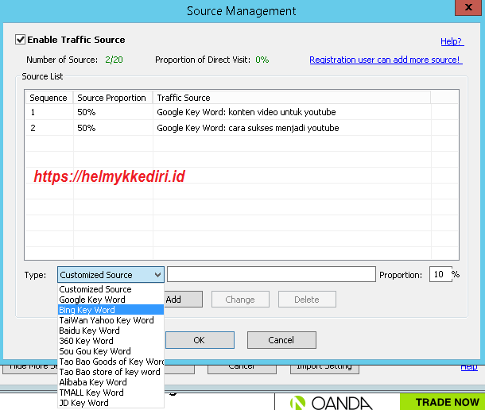The width and height of the screenshot is (485, 410).
Task: Click the OANDA logo advertisement
Action: (332, 403)
